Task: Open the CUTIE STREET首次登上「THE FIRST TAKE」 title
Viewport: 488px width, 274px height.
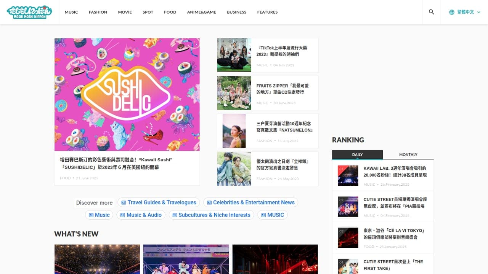Action: (x=393, y=265)
